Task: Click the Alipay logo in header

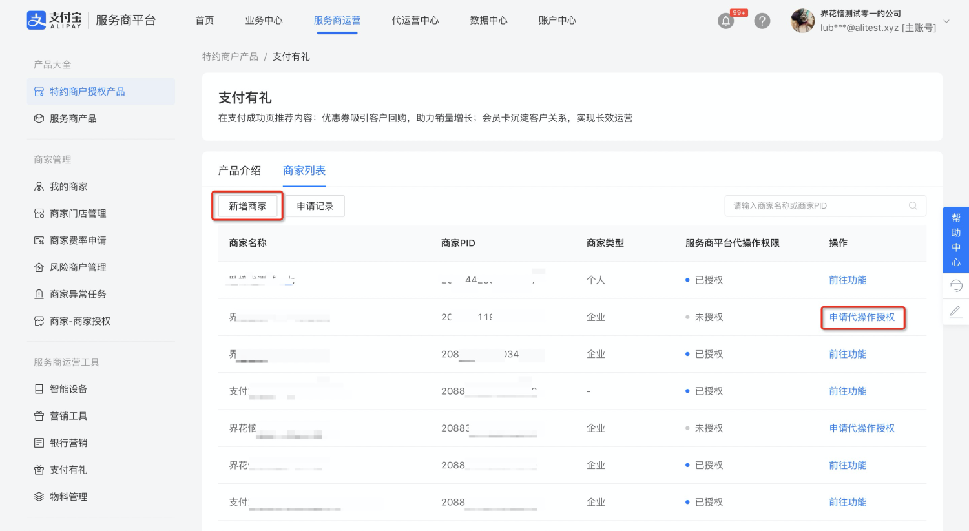Action: 54,20
